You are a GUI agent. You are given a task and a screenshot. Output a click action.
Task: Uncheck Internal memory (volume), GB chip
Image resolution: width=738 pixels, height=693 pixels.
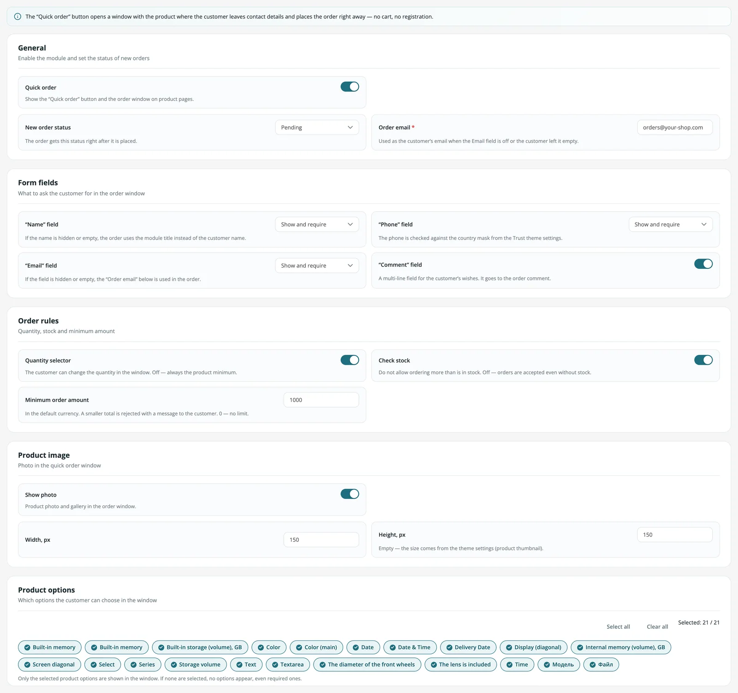click(621, 647)
